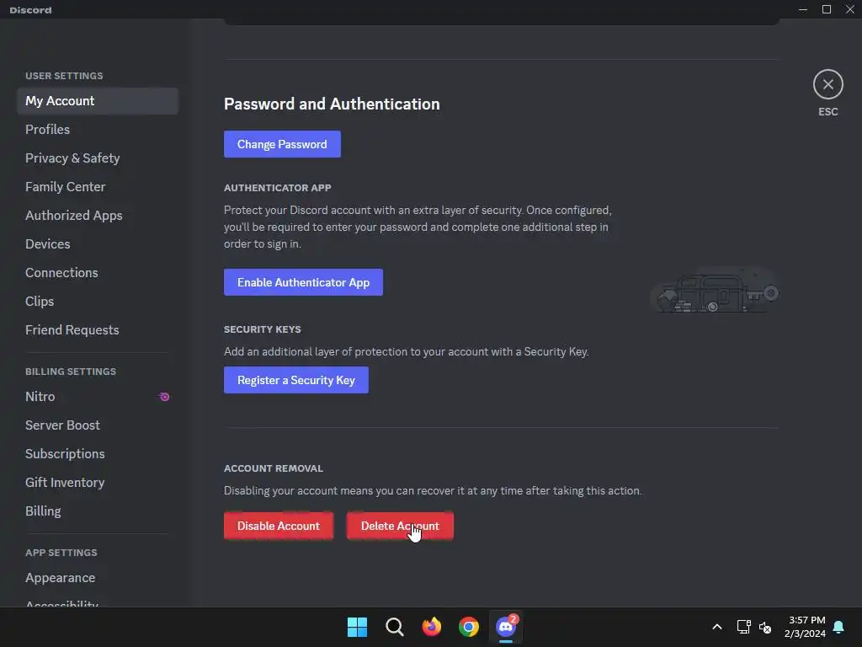Click Delete Account button
The height and width of the screenshot is (647, 862).
pos(400,526)
